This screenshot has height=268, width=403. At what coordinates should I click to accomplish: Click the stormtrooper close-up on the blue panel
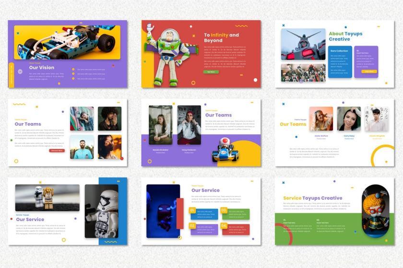(x=102, y=211)
